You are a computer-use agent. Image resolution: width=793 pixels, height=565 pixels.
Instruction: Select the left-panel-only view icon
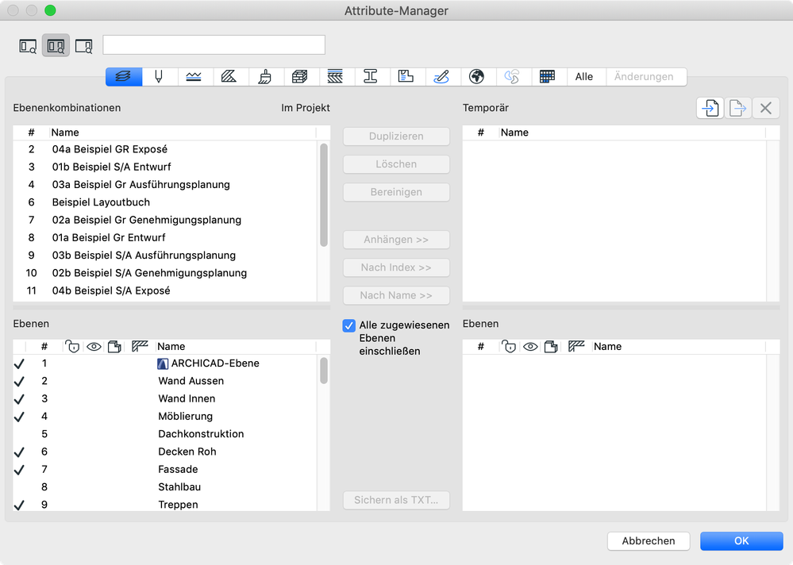pos(28,47)
